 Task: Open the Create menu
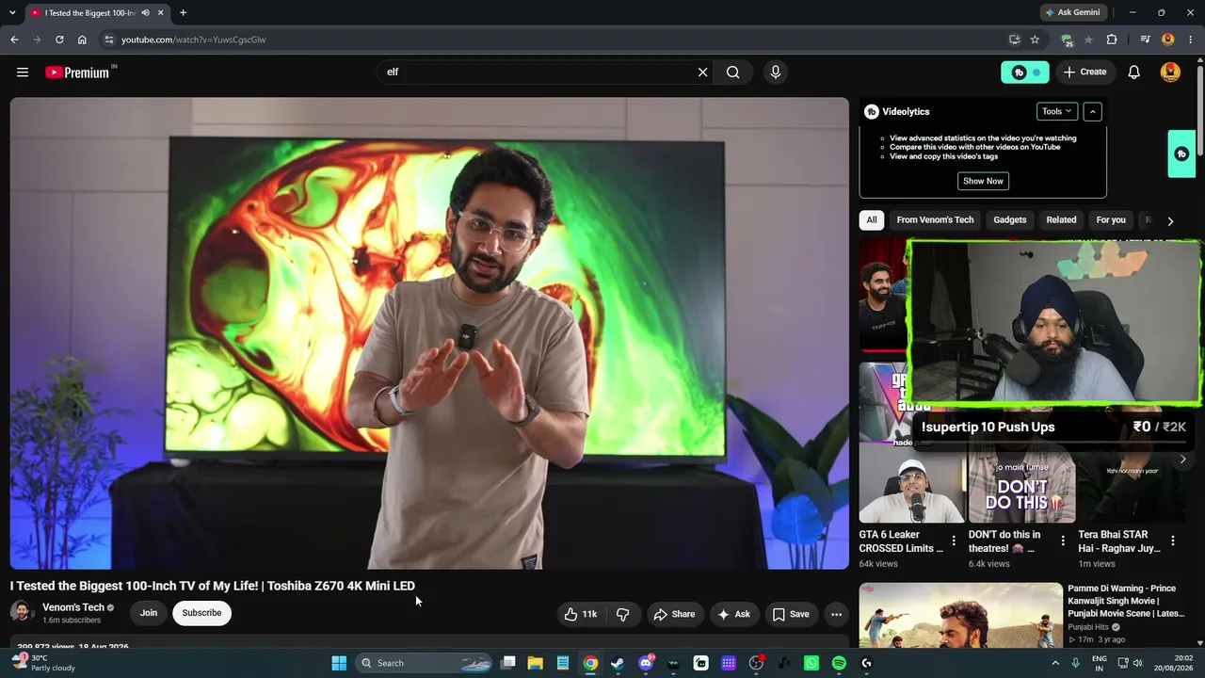pyautogui.click(x=1084, y=73)
